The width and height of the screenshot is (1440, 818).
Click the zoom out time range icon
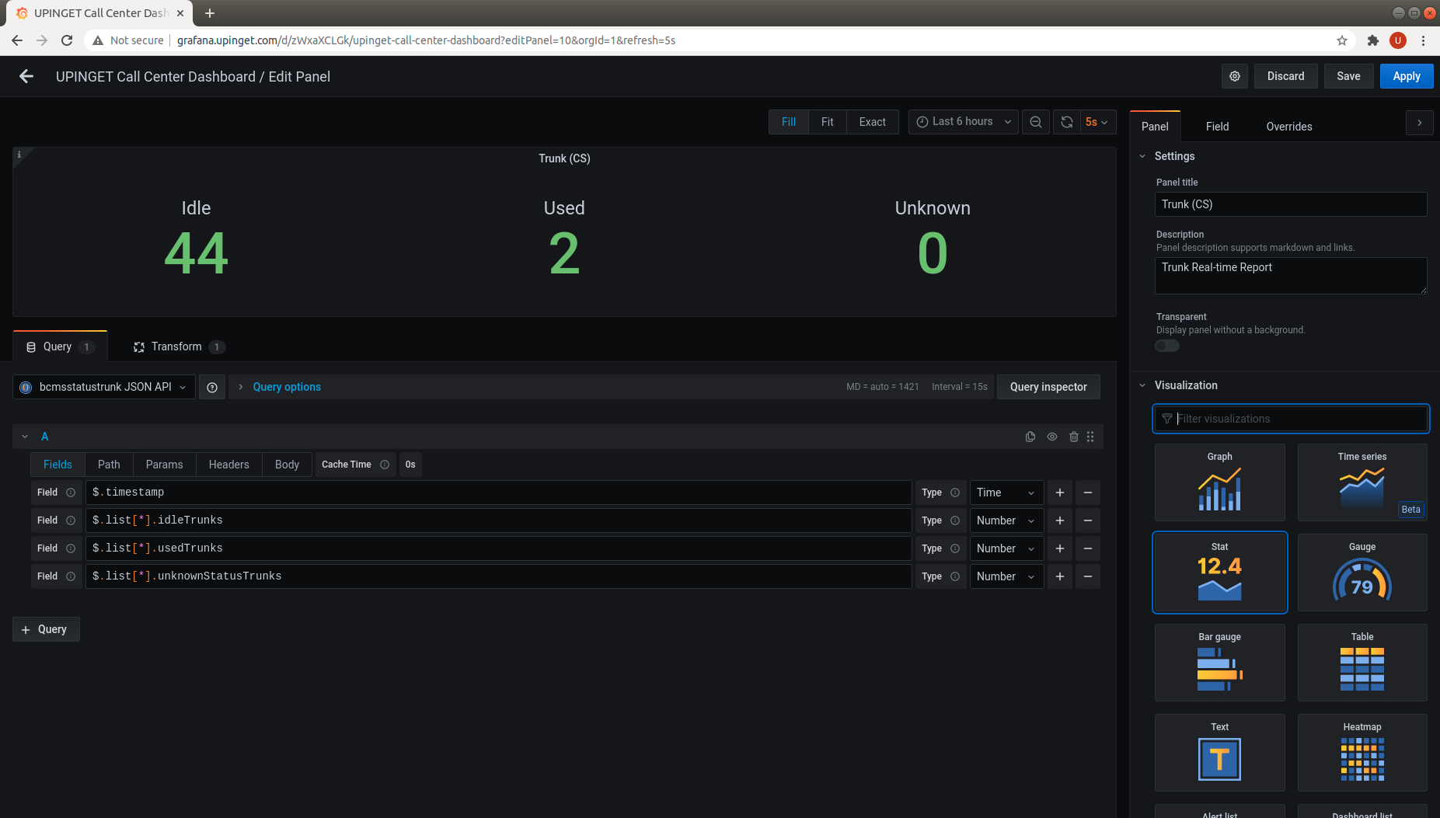pyautogui.click(x=1036, y=122)
